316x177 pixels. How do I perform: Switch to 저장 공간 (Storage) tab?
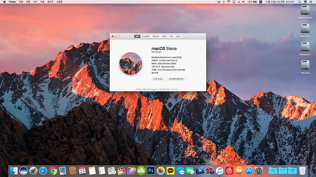pyautogui.click(x=155, y=36)
